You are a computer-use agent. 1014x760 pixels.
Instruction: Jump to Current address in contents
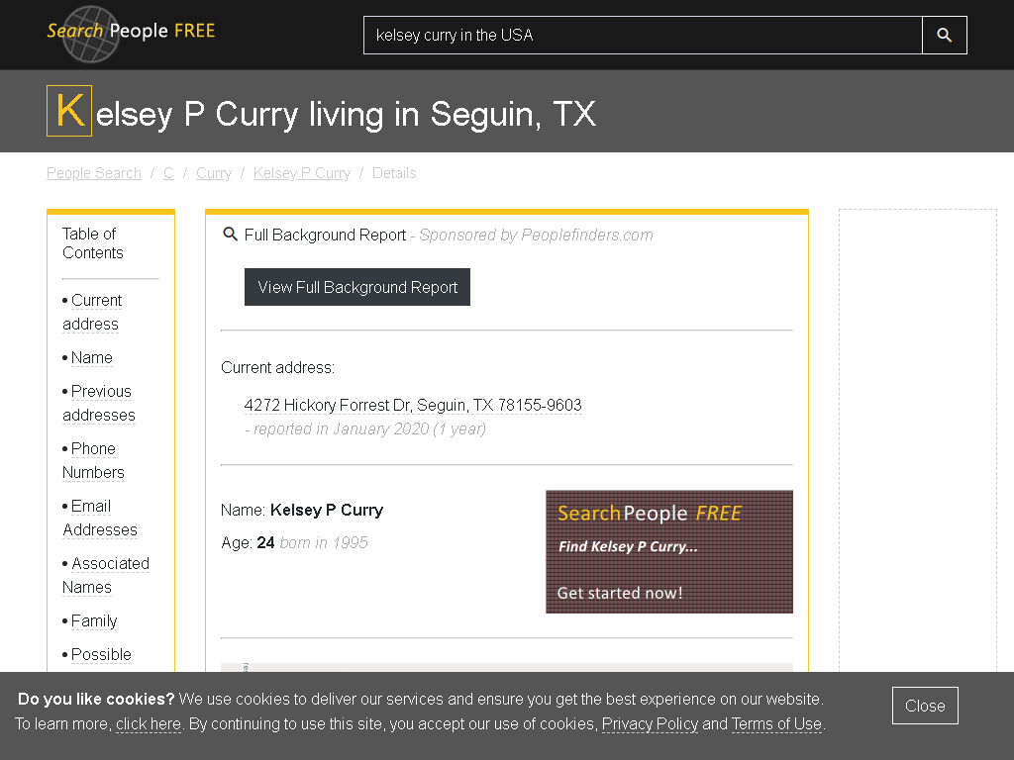92,312
